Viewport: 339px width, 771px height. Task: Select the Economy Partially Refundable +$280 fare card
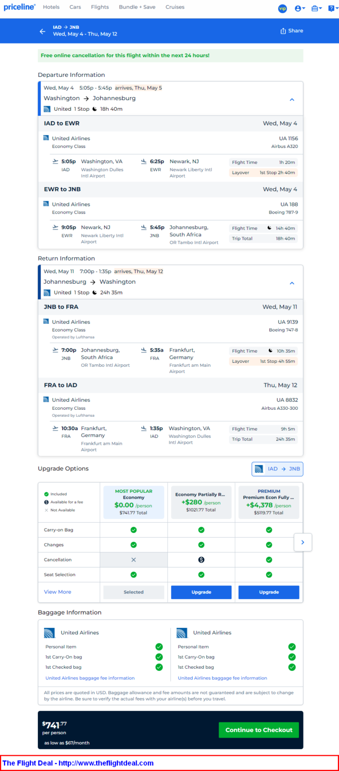pyautogui.click(x=201, y=502)
